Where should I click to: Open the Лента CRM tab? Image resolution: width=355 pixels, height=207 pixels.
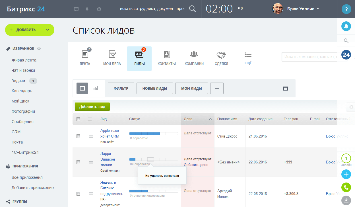(x=85, y=58)
